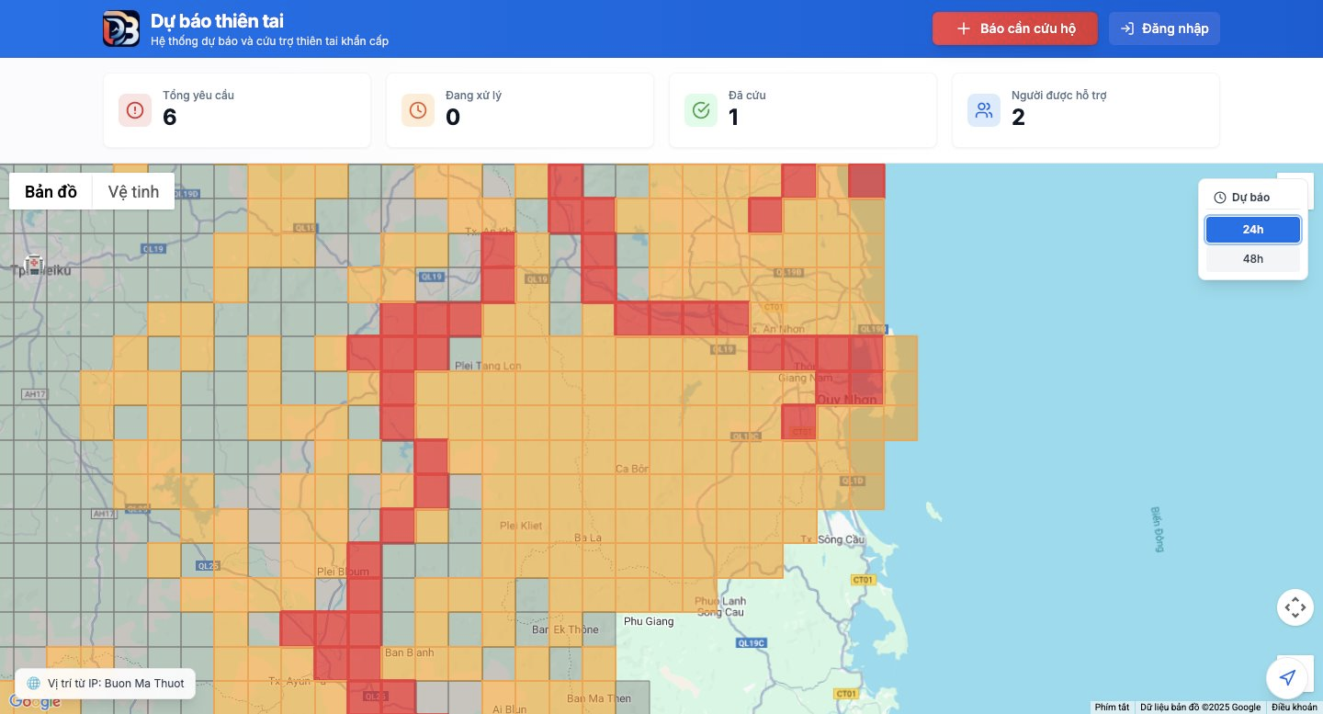Open the map camera pan controls
Image resolution: width=1323 pixels, height=714 pixels.
(x=1295, y=607)
